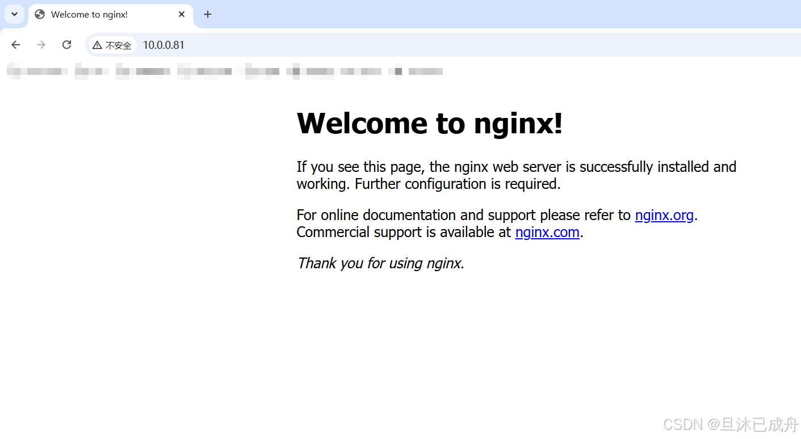Click the not secure warning badge
Image resolution: width=801 pixels, height=439 pixels.
click(x=112, y=45)
